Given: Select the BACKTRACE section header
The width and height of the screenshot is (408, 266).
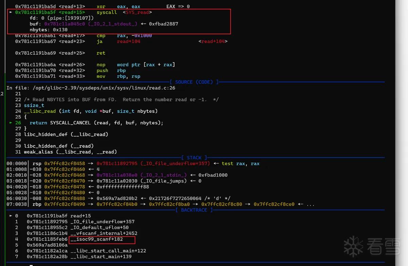Looking at the screenshot, I should click(194, 210).
